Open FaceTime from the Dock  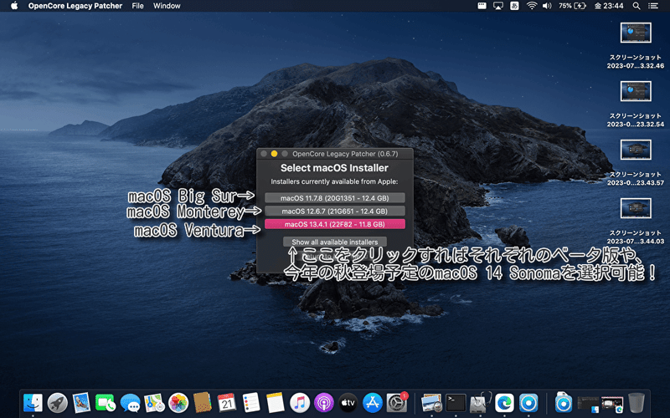106,403
